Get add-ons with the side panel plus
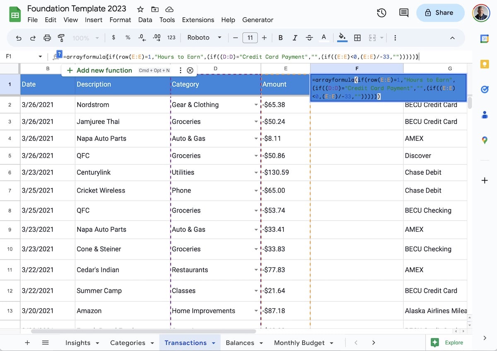The width and height of the screenshot is (497, 351). point(485,180)
